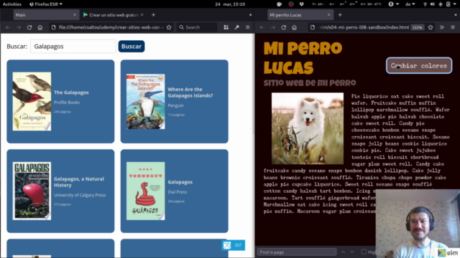Open the Firefox ESR application menu
The image size is (460, 258).
tap(46, 4)
